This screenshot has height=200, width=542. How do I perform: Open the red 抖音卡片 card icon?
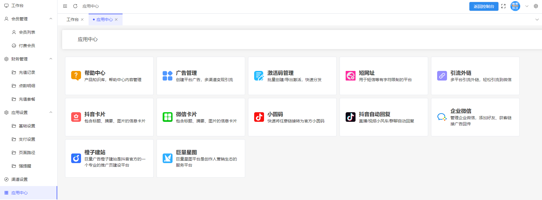coord(76,117)
